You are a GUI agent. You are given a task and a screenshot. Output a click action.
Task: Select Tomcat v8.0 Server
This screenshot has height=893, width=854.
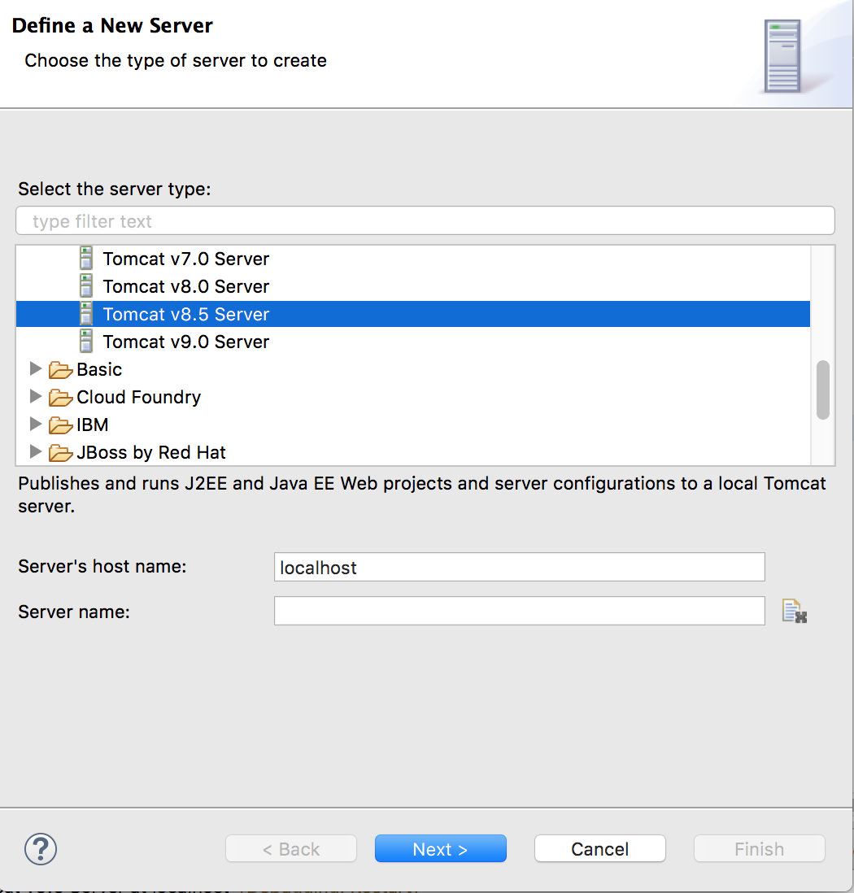coord(185,286)
